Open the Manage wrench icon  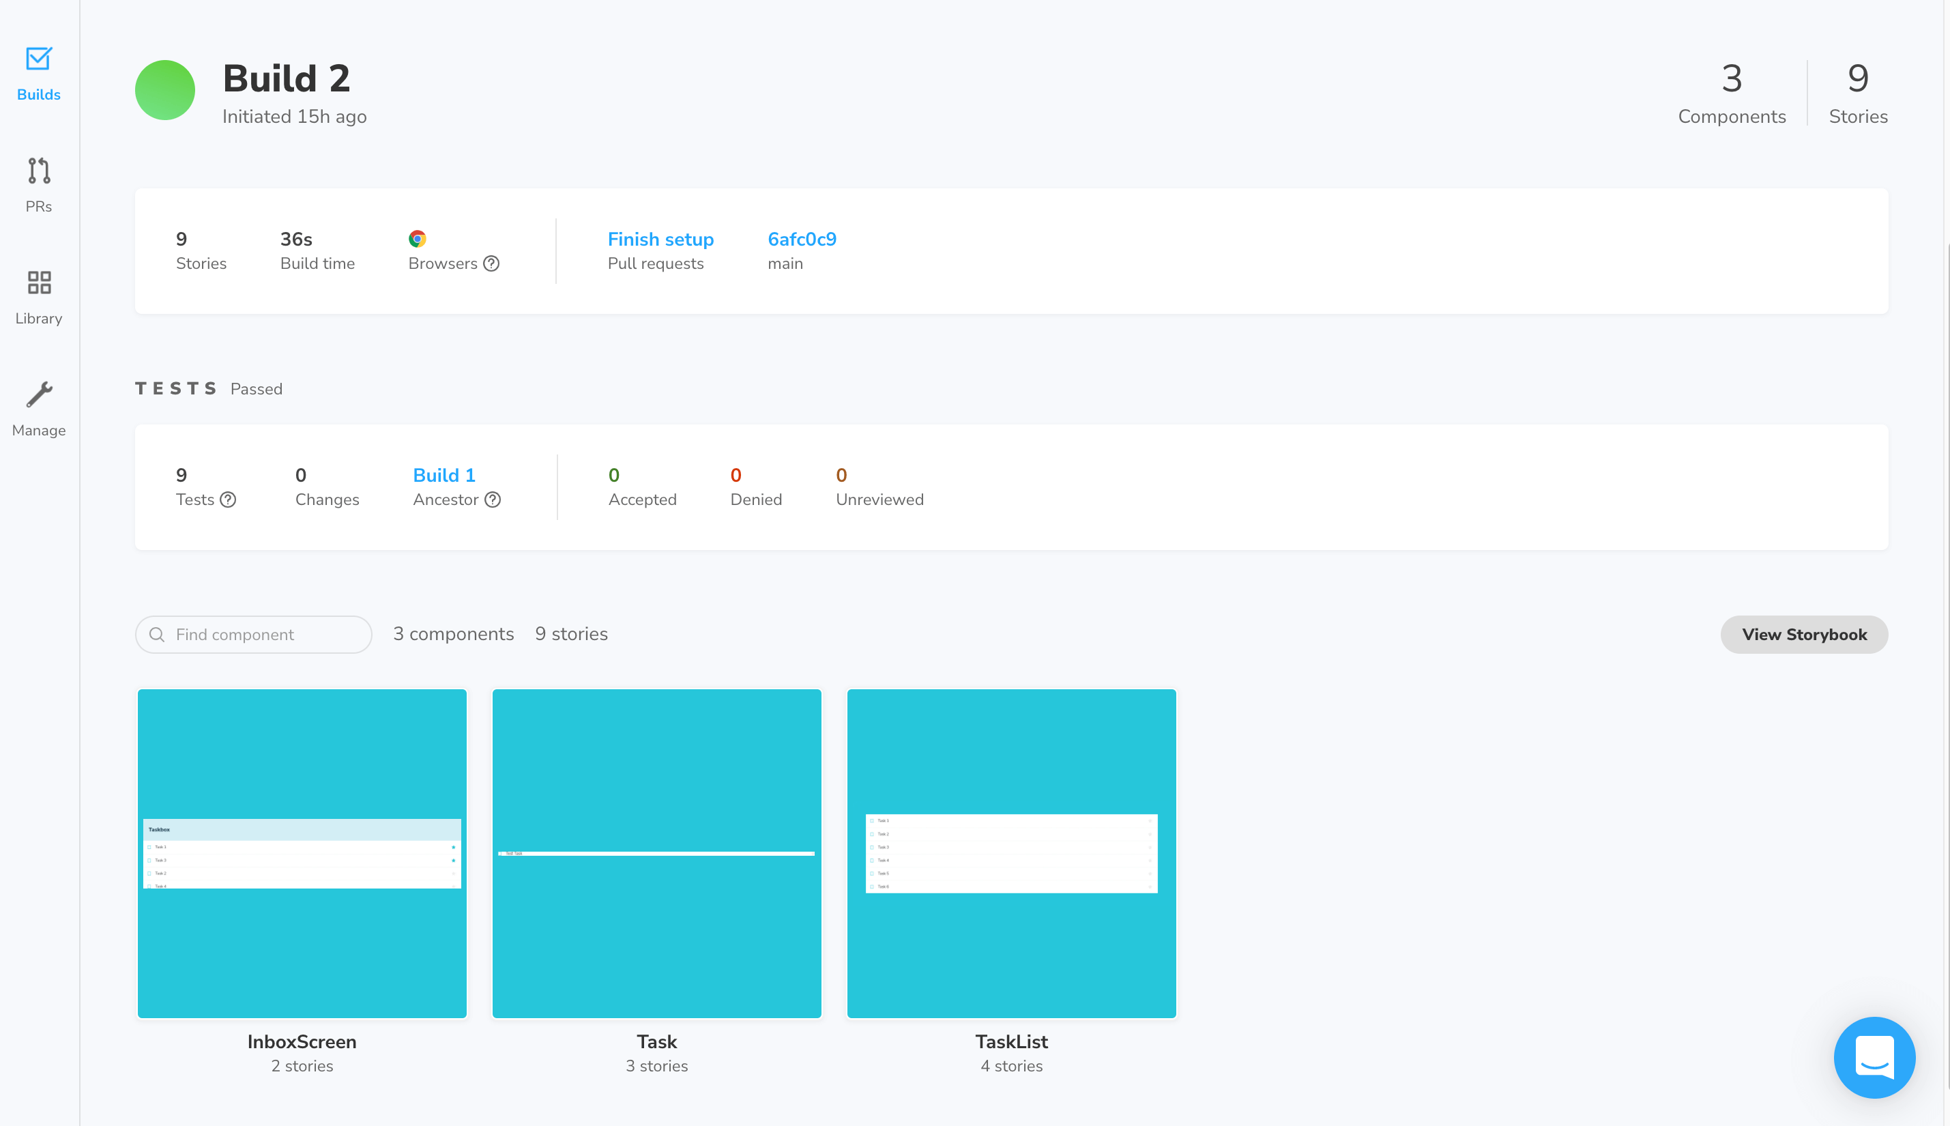[39, 394]
